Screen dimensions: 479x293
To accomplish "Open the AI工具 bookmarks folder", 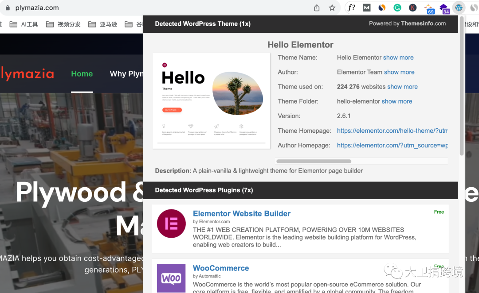I will [24, 24].
